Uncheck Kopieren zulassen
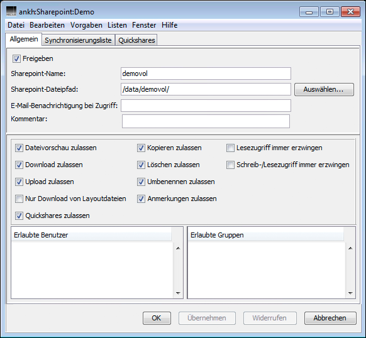Screen dimensions: 366x338 tap(141, 148)
